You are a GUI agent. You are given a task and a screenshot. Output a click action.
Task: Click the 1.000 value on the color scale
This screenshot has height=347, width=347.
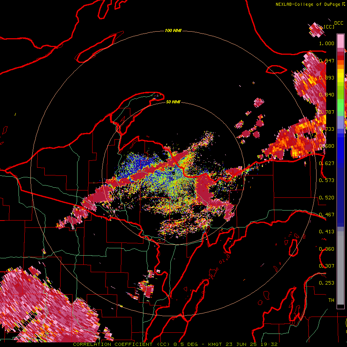[x=327, y=43]
